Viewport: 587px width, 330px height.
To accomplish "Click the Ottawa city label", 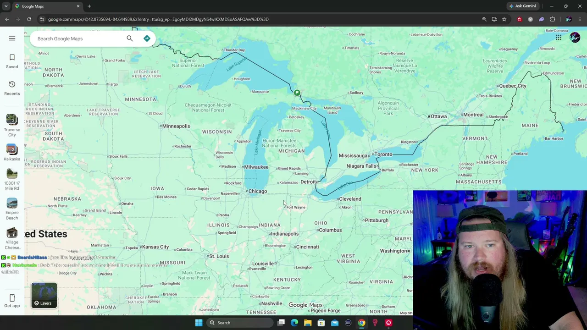I will click(x=438, y=116).
